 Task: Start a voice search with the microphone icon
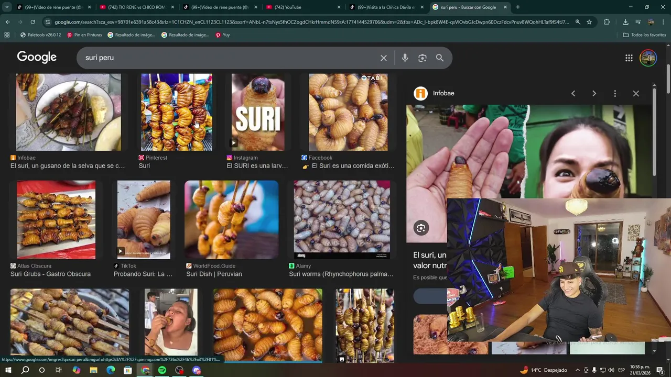tap(405, 58)
